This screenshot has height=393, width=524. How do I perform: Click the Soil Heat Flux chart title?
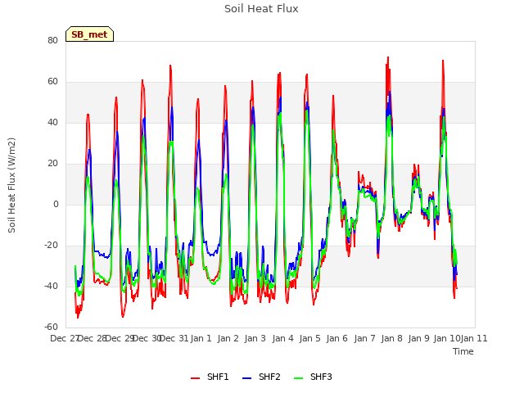click(x=261, y=9)
